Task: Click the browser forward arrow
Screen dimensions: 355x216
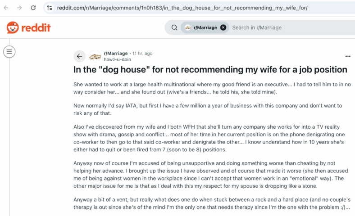Action: tap(20, 8)
